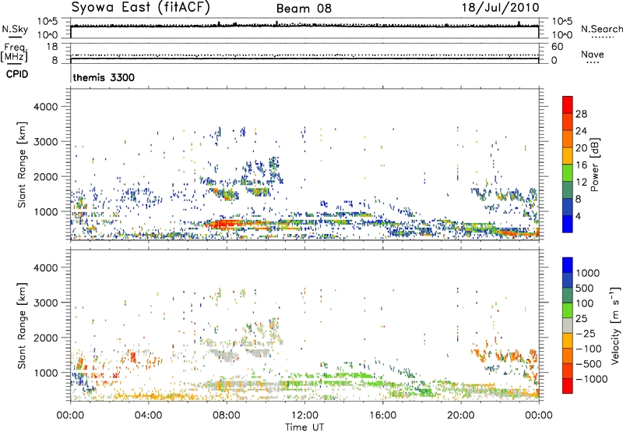Click the 'Slant Range [km]' label of power panel
This screenshot has height=432, width=623.
[x=23, y=165]
